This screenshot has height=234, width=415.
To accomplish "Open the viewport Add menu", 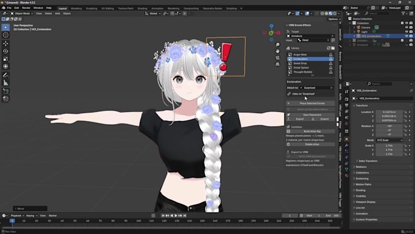I will click(x=57, y=13).
